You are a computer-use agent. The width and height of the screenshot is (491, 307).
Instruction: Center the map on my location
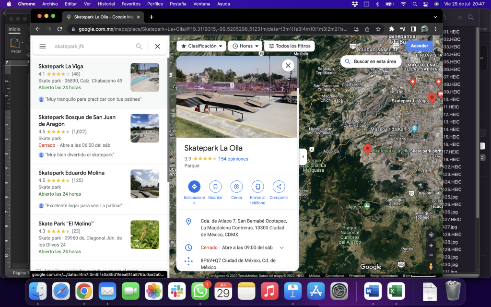(431, 235)
